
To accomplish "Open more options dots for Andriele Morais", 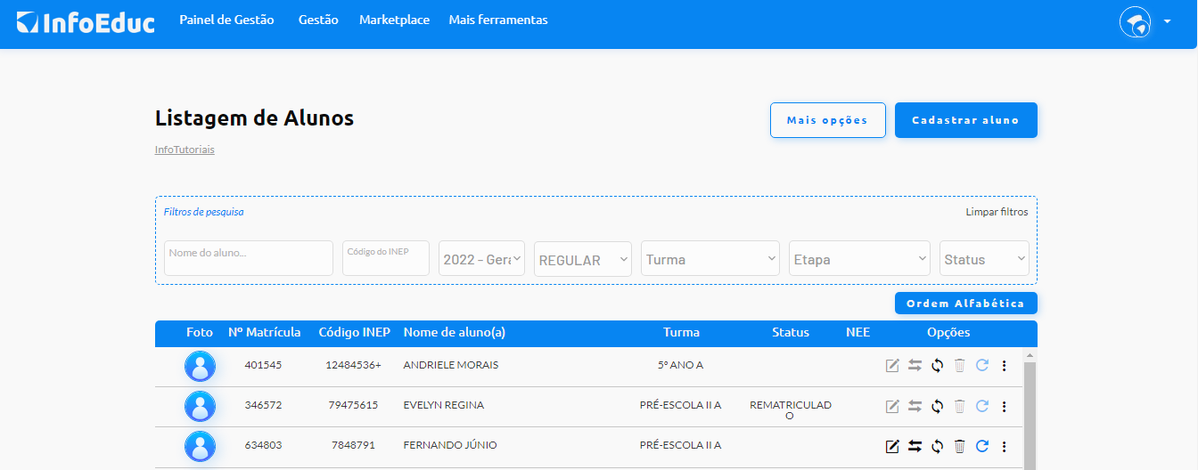I will tap(1004, 365).
